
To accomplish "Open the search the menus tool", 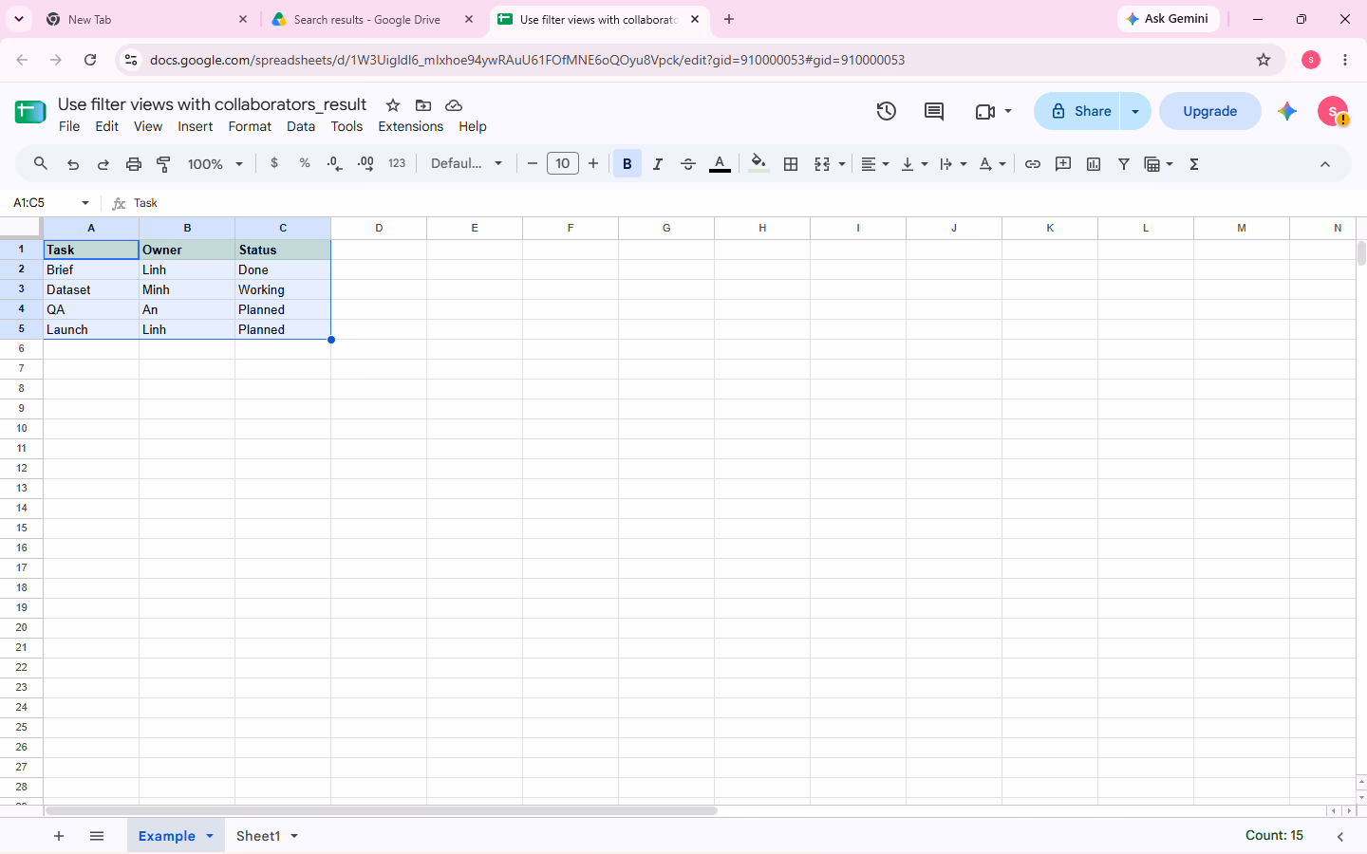I will coord(41,164).
